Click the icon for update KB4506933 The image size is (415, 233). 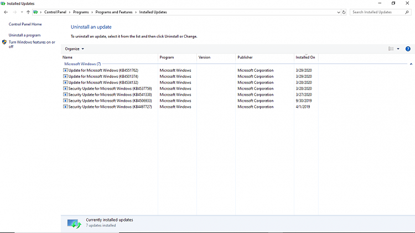[x=65, y=100]
